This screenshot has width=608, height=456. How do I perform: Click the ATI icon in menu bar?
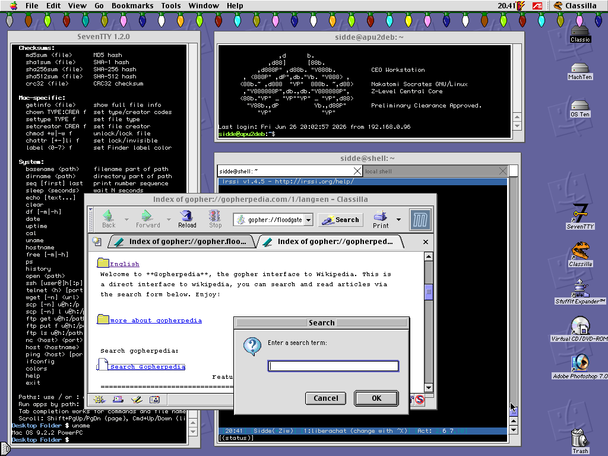click(537, 5)
